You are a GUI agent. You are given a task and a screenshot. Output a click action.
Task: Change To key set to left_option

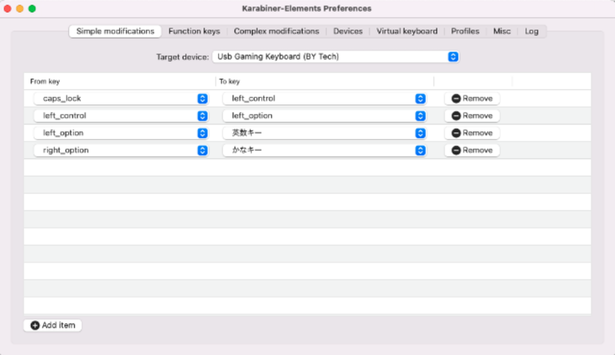(x=324, y=116)
